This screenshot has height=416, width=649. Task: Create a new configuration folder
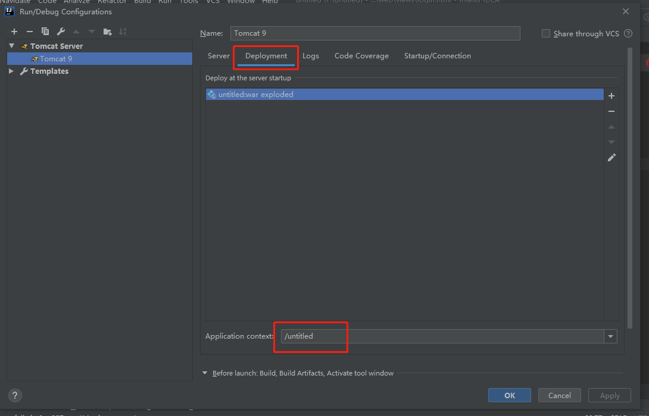click(x=107, y=32)
